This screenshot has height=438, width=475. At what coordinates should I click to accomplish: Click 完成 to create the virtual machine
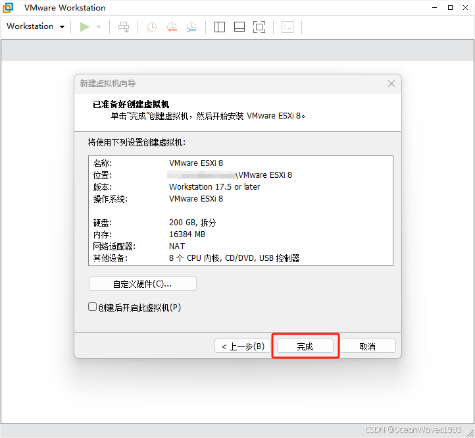(x=305, y=346)
